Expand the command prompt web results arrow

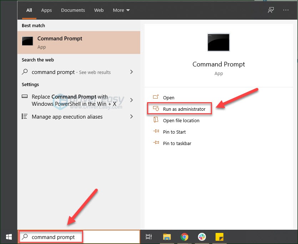[x=131, y=72]
